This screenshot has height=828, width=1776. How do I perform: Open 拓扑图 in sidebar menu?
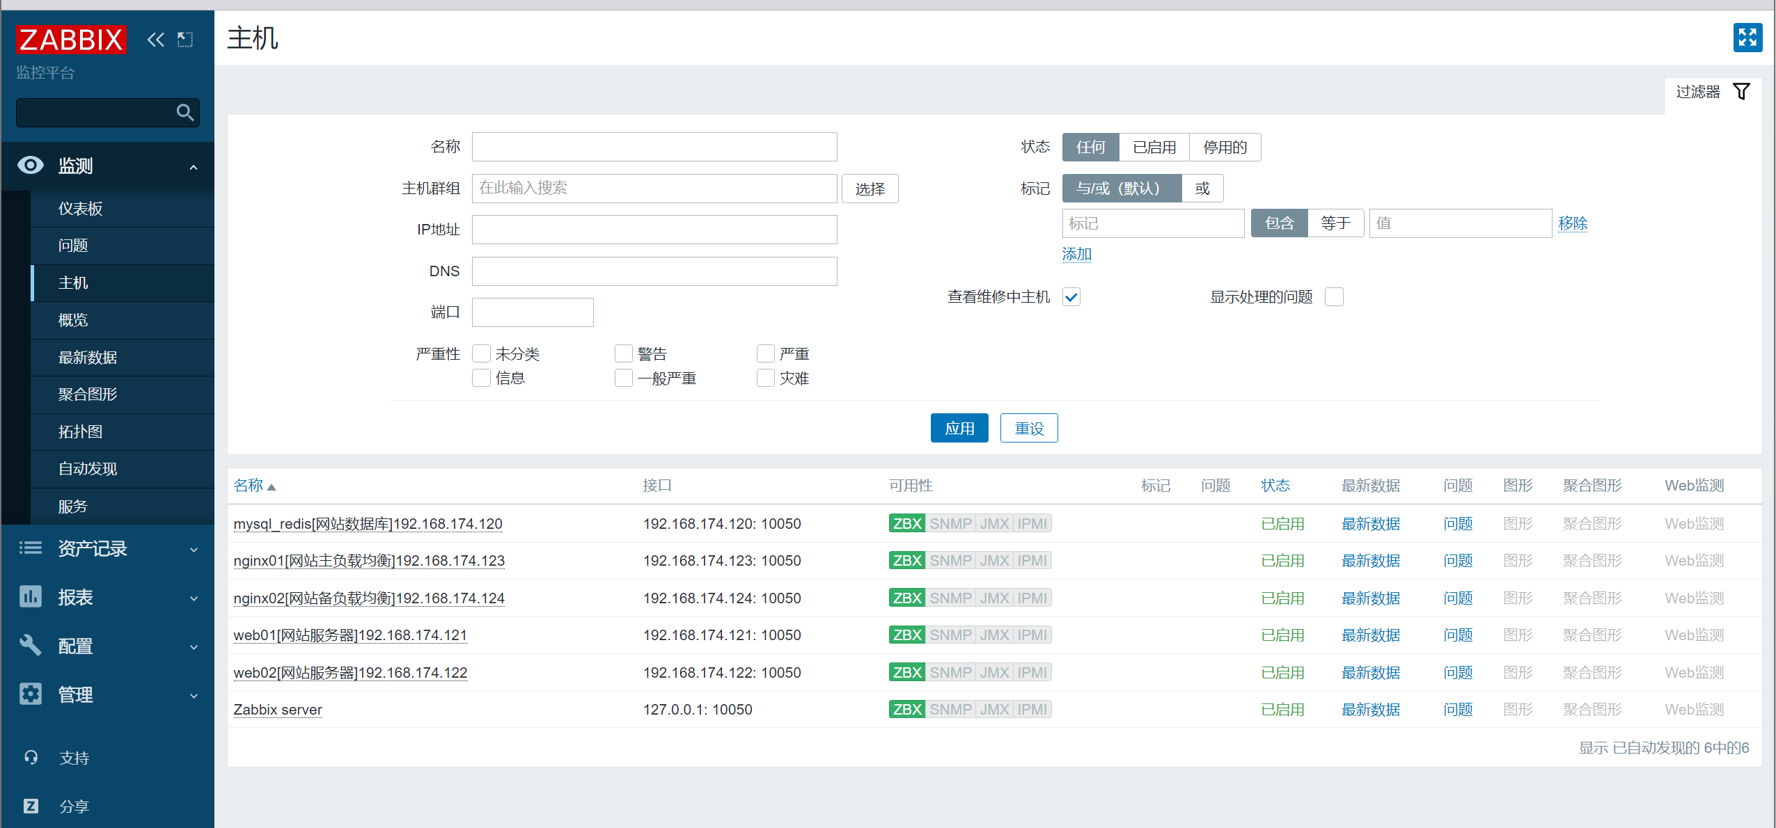pyautogui.click(x=81, y=432)
